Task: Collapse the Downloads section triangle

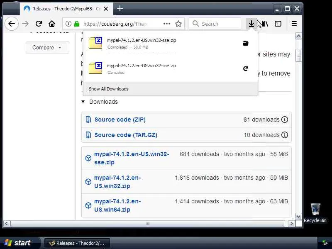Action: point(83,102)
